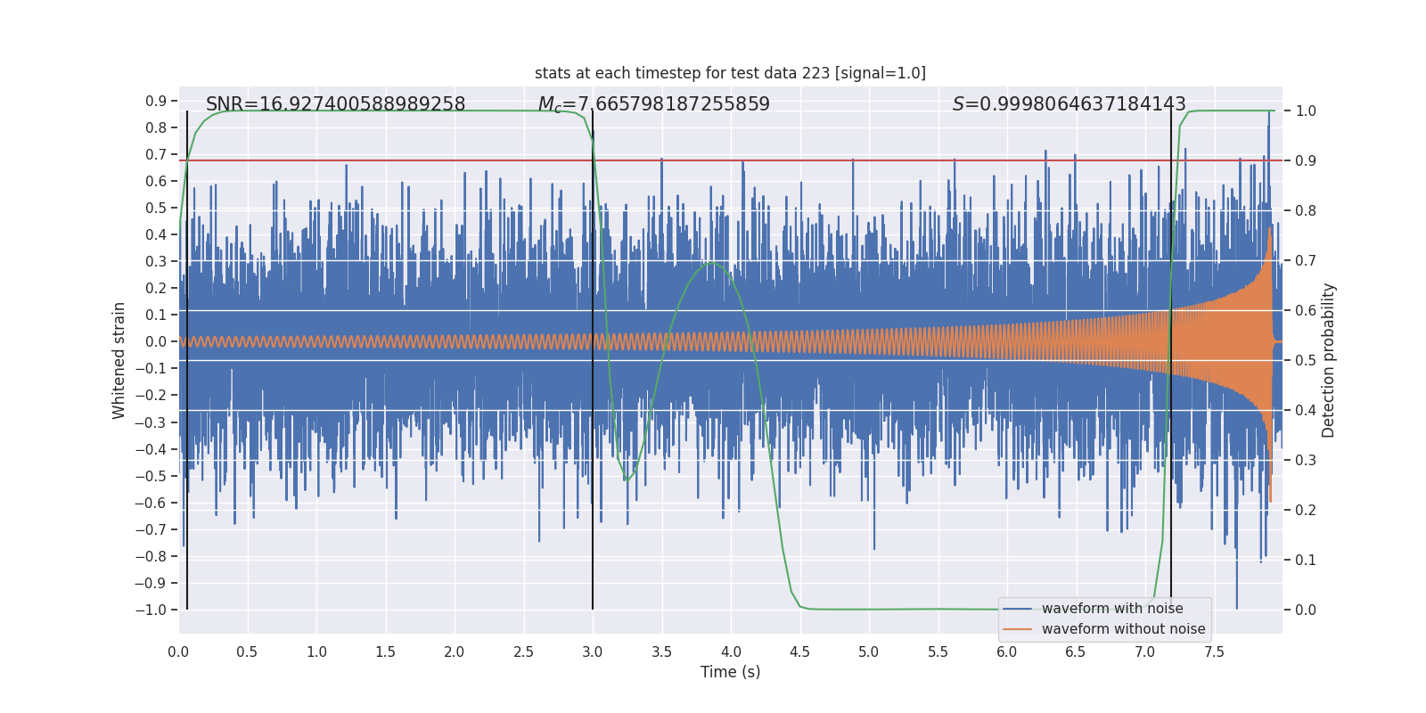
Task: Select Whitened strain tick label -1.0
Action: pyautogui.click(x=152, y=611)
